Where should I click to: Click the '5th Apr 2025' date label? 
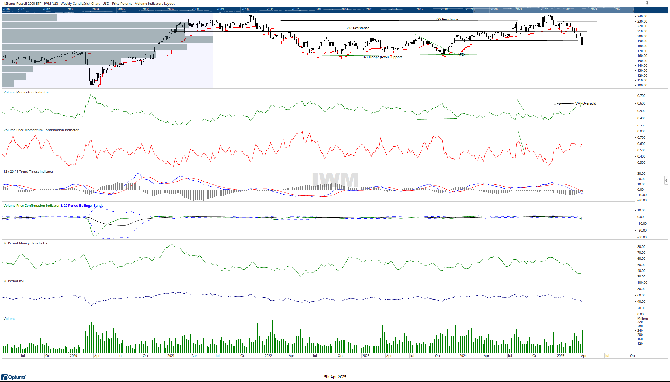[x=335, y=377]
